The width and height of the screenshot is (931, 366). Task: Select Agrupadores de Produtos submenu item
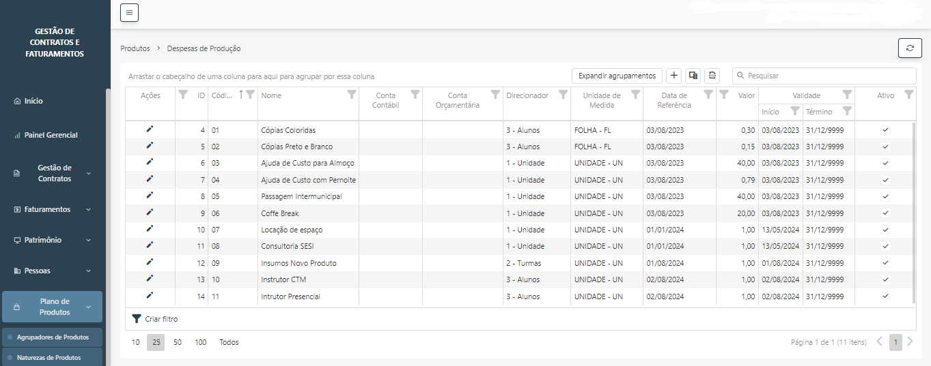[x=53, y=337]
